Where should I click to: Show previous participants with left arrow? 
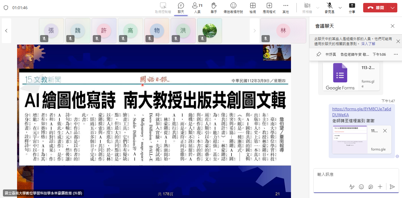[6, 31]
